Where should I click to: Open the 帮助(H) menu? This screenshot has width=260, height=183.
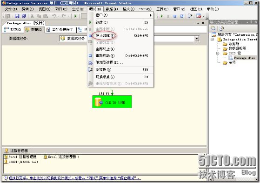(213, 9)
